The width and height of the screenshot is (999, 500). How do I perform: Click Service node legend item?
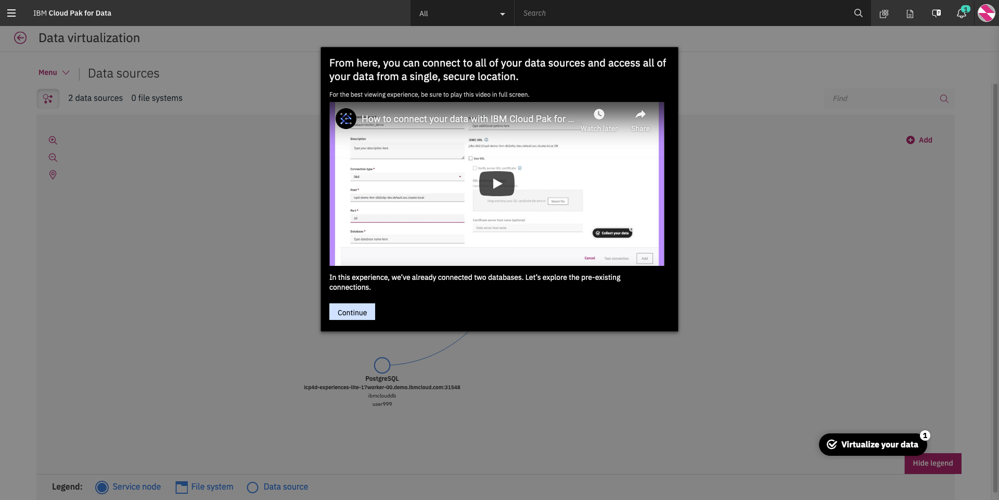[129, 487]
